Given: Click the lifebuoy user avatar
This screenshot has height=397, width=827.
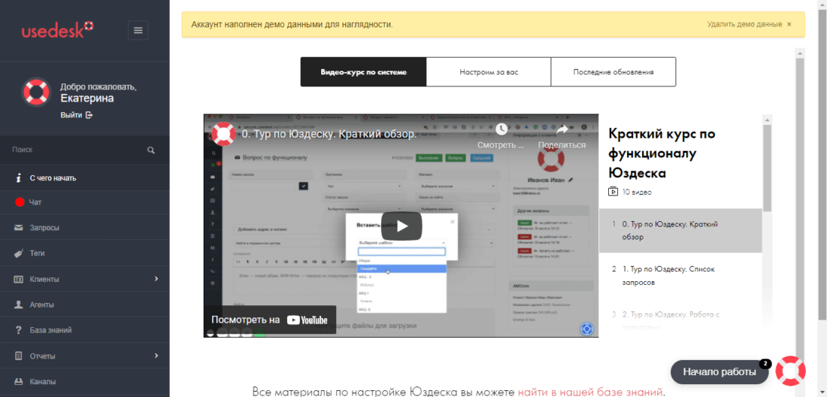Looking at the screenshot, I should (x=36, y=92).
